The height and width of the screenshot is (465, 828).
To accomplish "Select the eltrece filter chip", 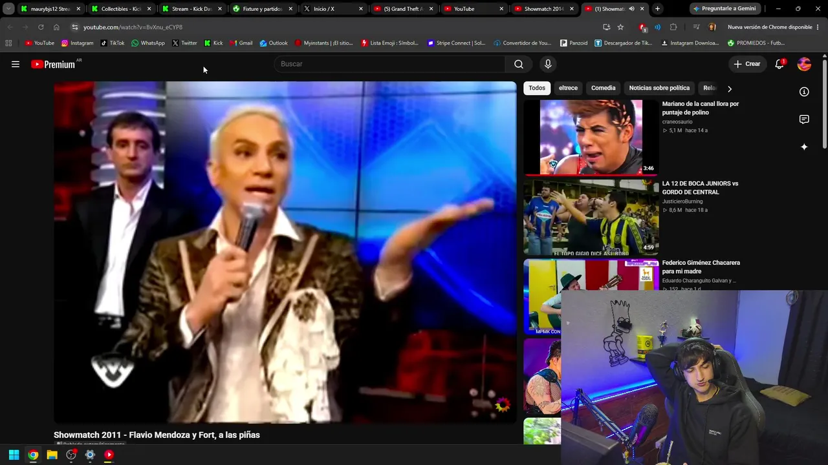I will [568, 88].
